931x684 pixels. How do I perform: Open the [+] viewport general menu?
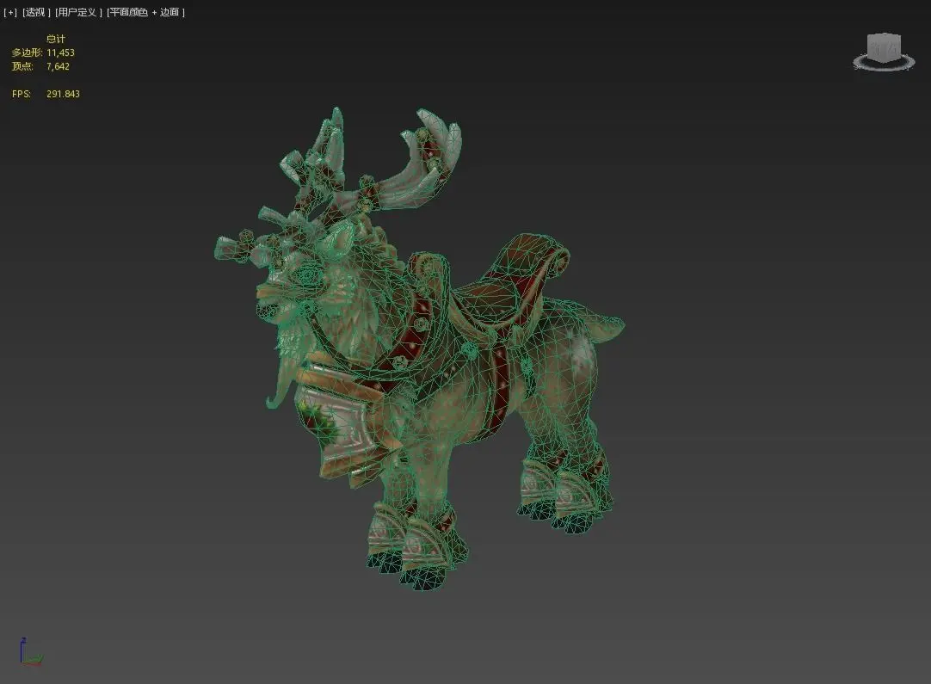10,12
